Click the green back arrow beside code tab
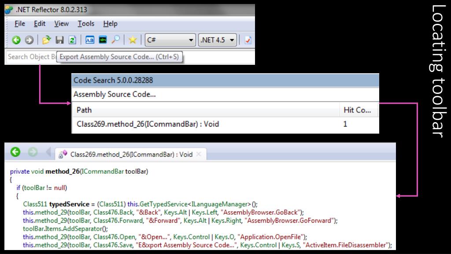The width and height of the screenshot is (451, 254). coord(15,152)
